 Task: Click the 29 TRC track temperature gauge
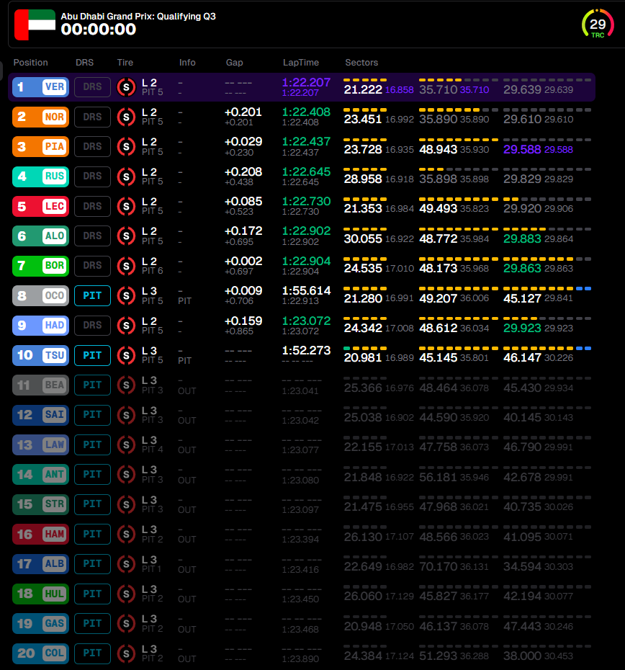pos(598,24)
